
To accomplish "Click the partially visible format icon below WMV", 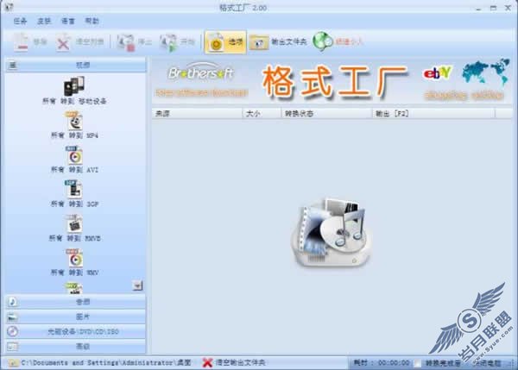I will pyautogui.click(x=74, y=288).
